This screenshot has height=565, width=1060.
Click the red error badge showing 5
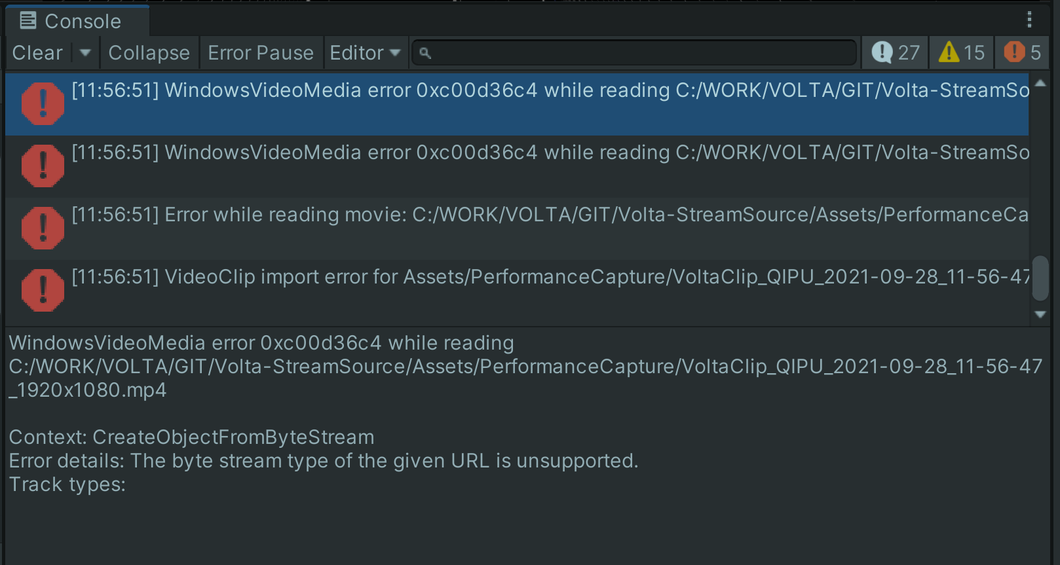[x=1022, y=52]
